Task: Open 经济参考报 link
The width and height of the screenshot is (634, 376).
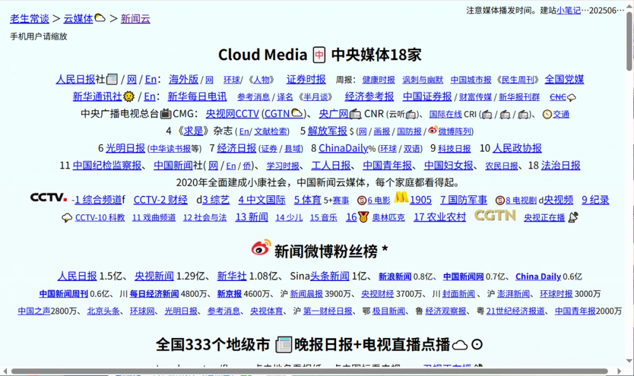Action: tap(369, 96)
